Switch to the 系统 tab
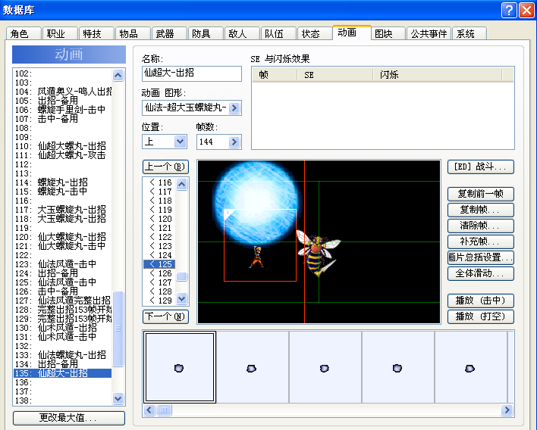Screen dimensions: 537x430 click(469, 33)
